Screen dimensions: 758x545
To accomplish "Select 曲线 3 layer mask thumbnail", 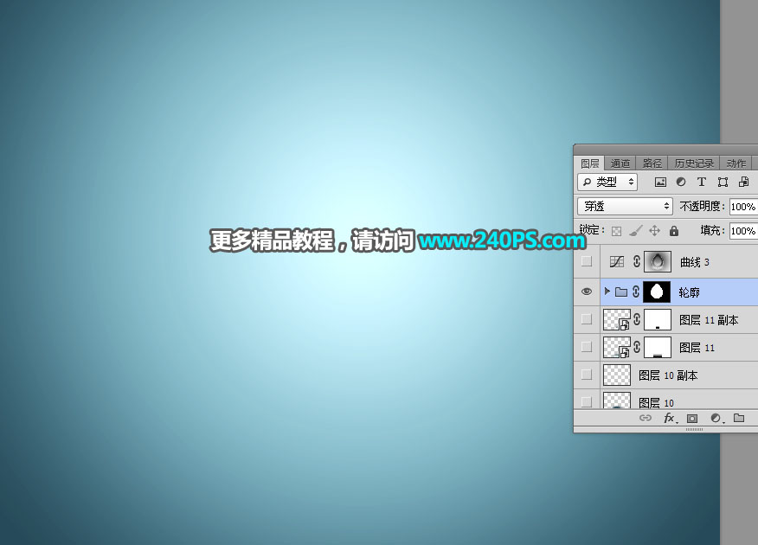I will point(658,262).
